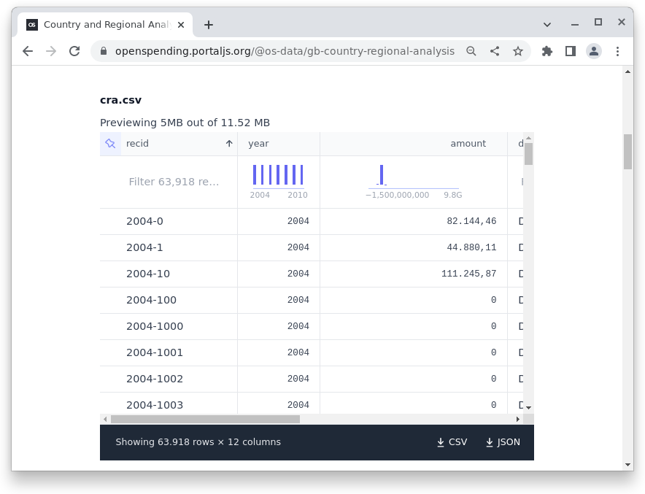The width and height of the screenshot is (645, 494).
Task: Share this page via share icon
Action: 495,51
